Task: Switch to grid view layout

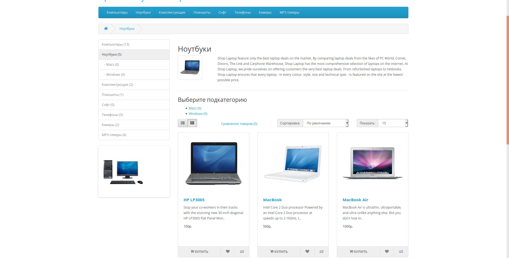Action: click(x=192, y=123)
